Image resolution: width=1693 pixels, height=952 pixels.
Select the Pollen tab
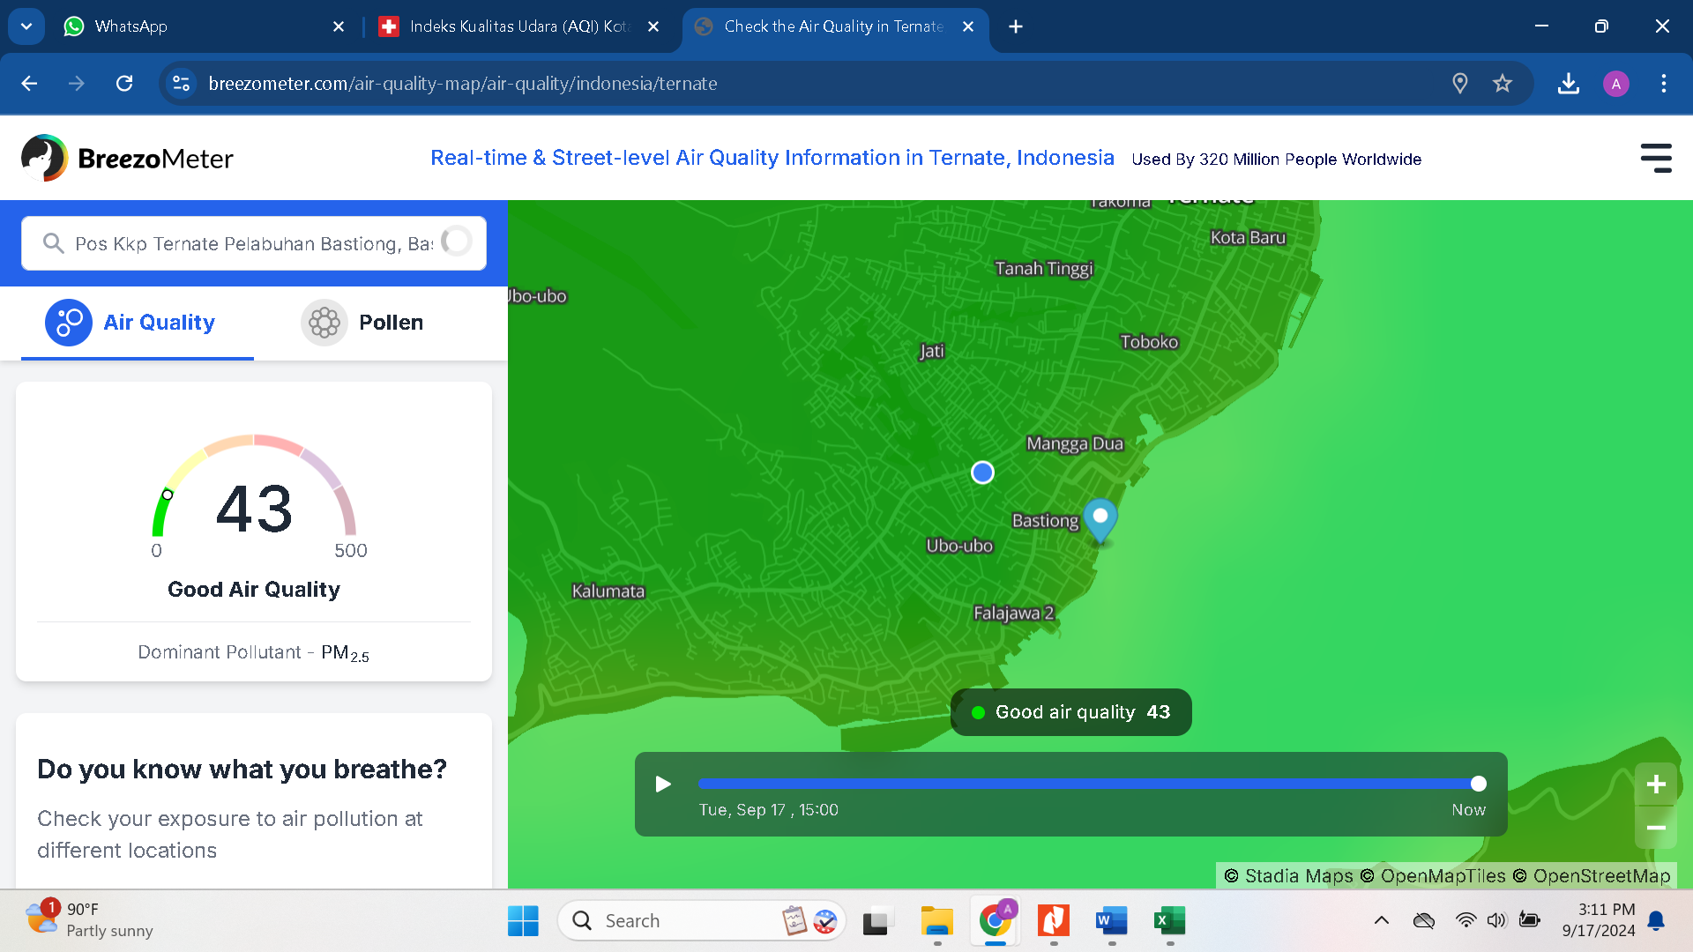tap(370, 323)
